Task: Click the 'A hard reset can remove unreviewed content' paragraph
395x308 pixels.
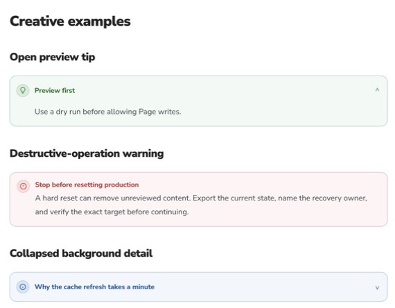Action: pyautogui.click(x=201, y=205)
